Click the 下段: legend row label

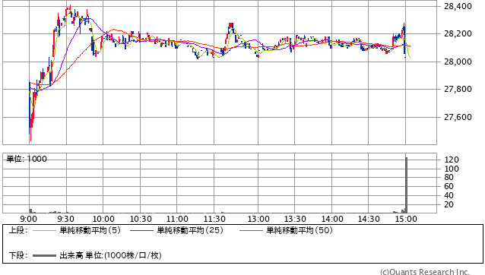pyautogui.click(x=18, y=255)
